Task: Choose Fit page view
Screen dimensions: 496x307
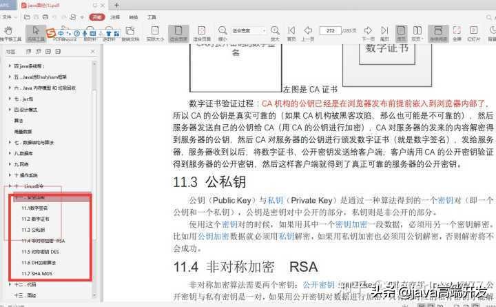Action: pyautogui.click(x=202, y=33)
